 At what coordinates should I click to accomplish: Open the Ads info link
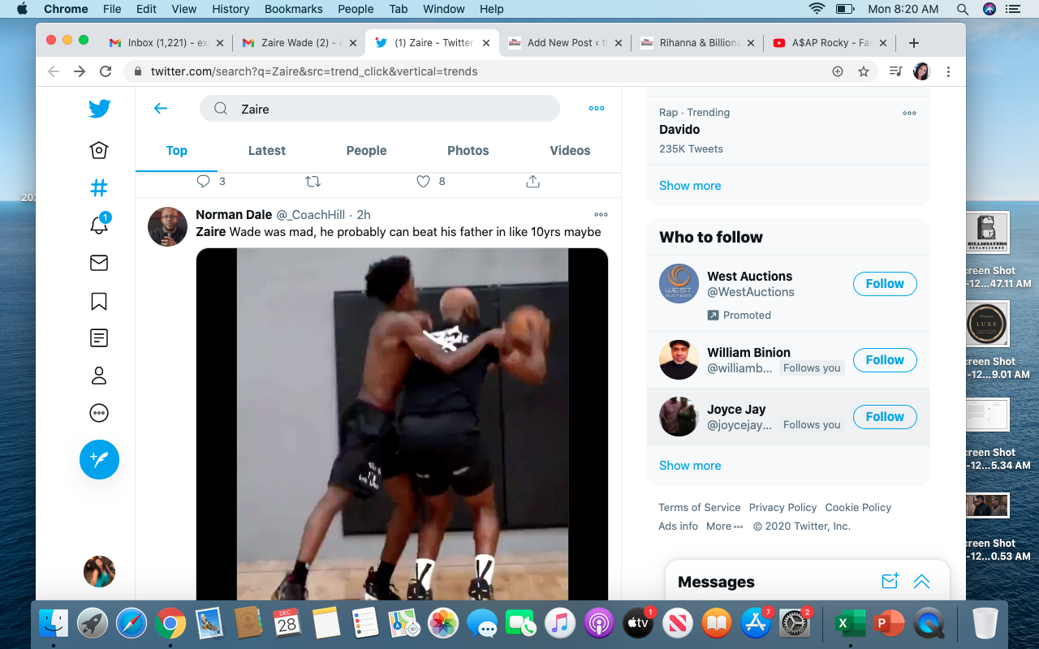679,527
